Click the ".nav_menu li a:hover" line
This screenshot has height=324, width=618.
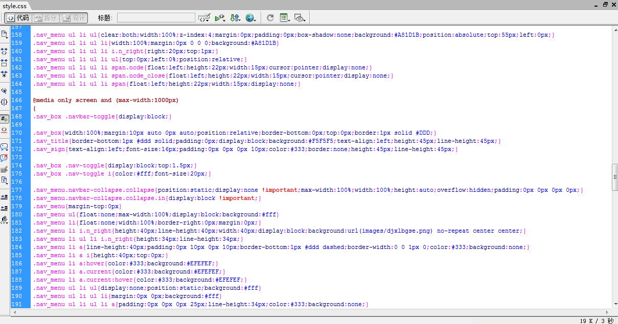126,263
